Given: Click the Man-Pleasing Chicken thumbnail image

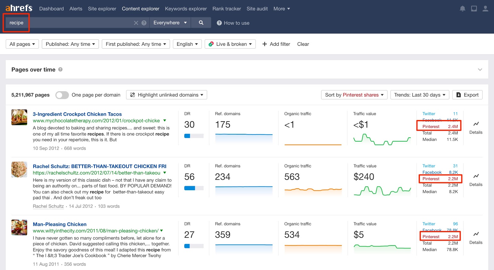Looking at the screenshot, I should 19,227.
